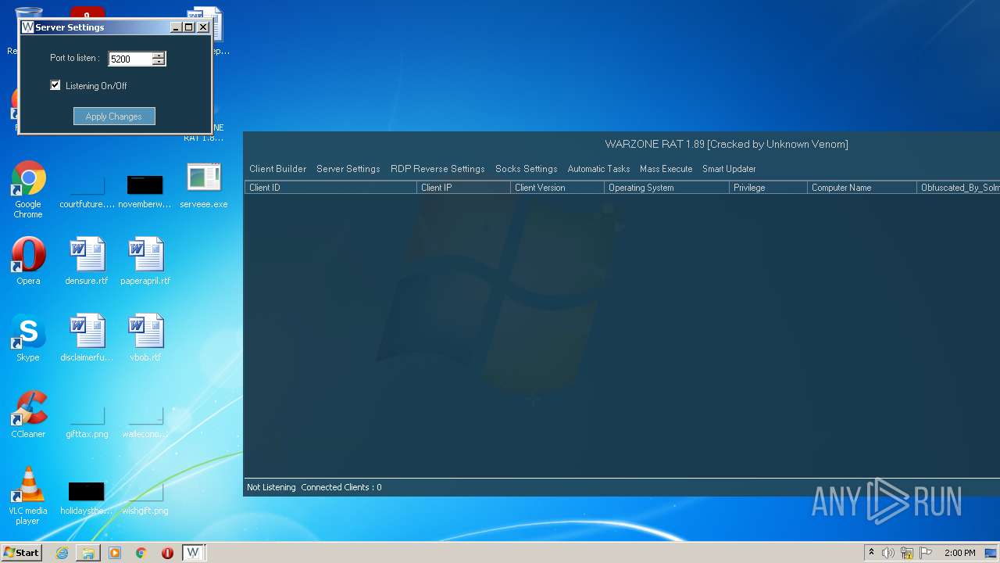Open CCleaner desktop shortcut
1000x563 pixels.
point(28,414)
